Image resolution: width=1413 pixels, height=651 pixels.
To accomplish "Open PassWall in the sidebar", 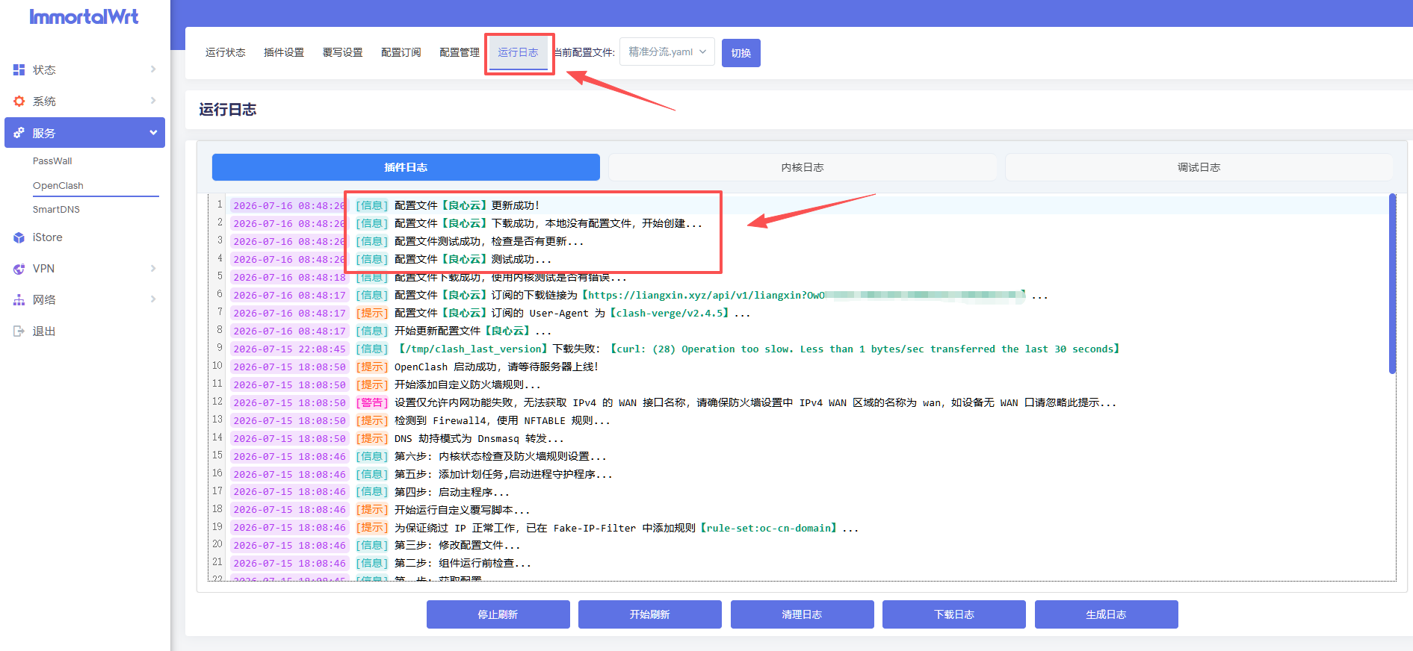I will click(52, 161).
